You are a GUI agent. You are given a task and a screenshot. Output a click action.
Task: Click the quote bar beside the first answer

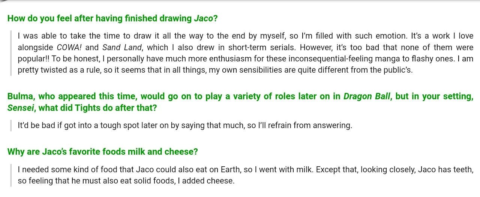[11, 53]
